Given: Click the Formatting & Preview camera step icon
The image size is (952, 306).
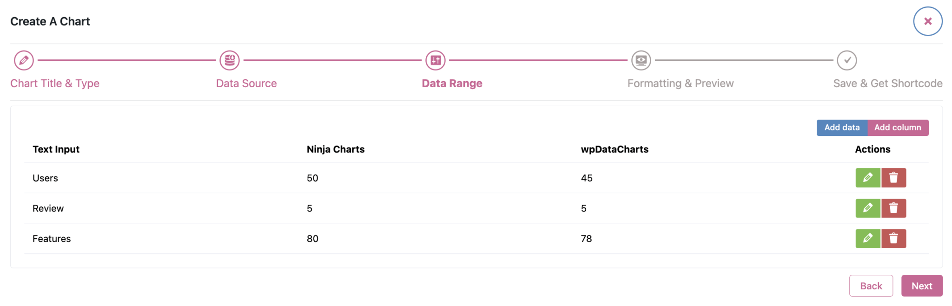Looking at the screenshot, I should coord(641,60).
